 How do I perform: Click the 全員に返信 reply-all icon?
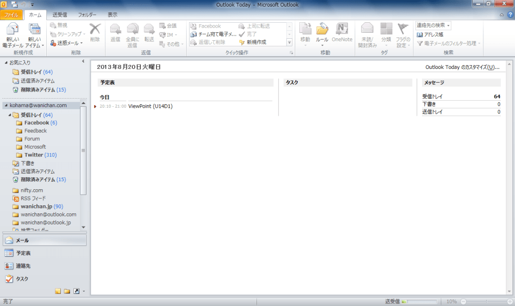click(x=133, y=29)
